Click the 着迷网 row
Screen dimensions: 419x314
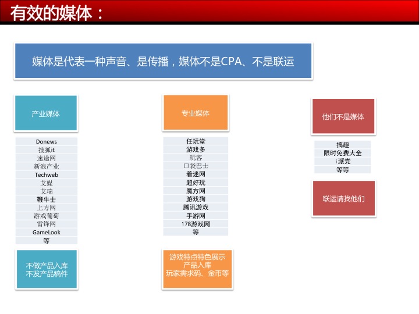click(x=196, y=174)
